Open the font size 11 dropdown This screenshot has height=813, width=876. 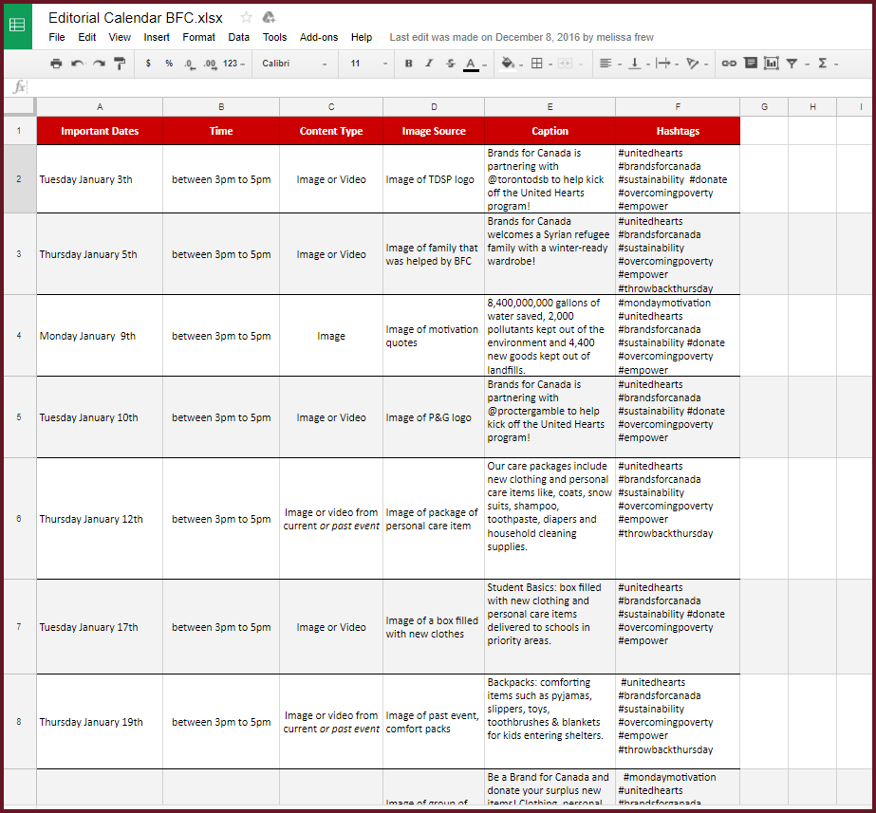[x=368, y=64]
